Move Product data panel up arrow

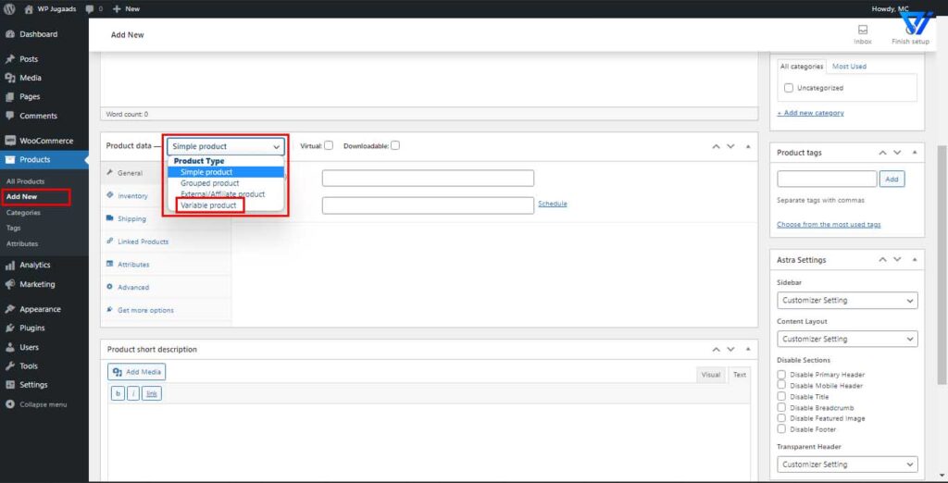(x=716, y=147)
